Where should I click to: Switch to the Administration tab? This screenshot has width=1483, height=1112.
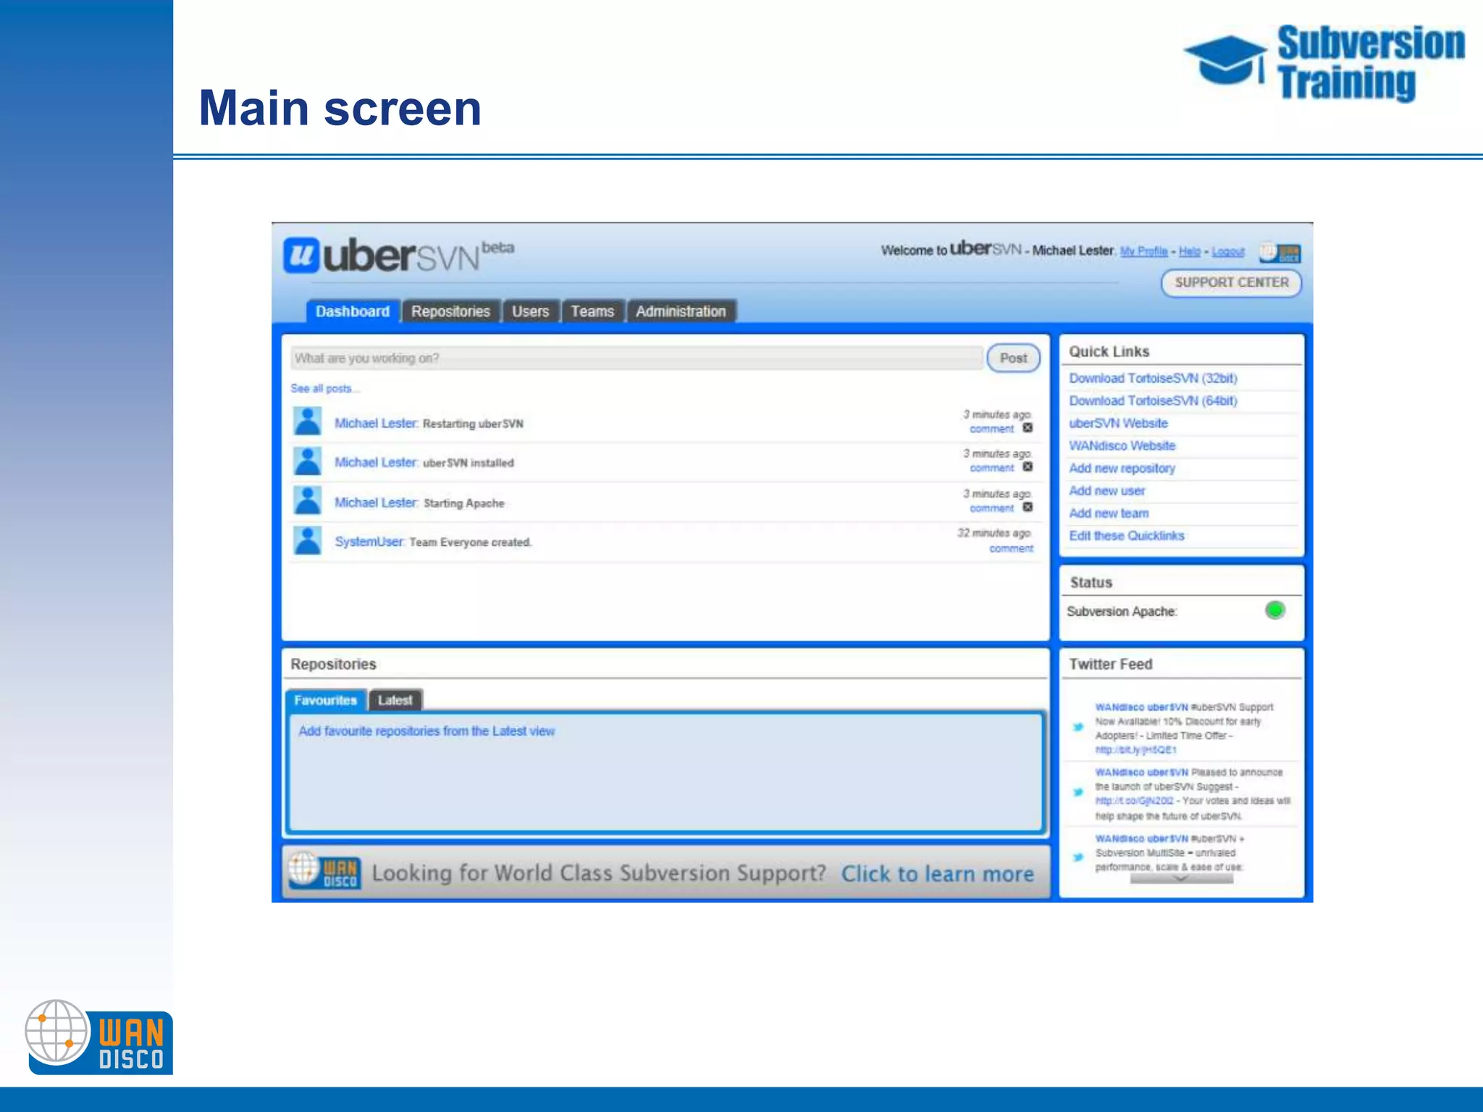pyautogui.click(x=681, y=311)
